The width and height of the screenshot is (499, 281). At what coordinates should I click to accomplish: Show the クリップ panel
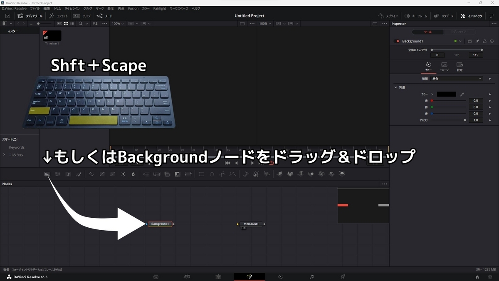82,16
